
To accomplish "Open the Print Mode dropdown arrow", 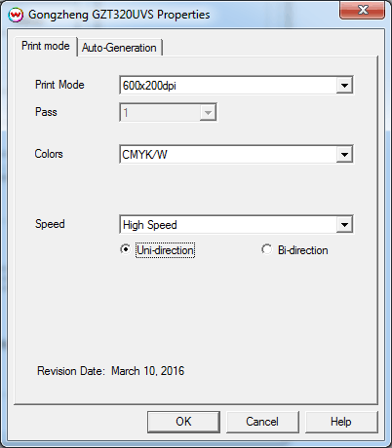I will pyautogui.click(x=344, y=86).
